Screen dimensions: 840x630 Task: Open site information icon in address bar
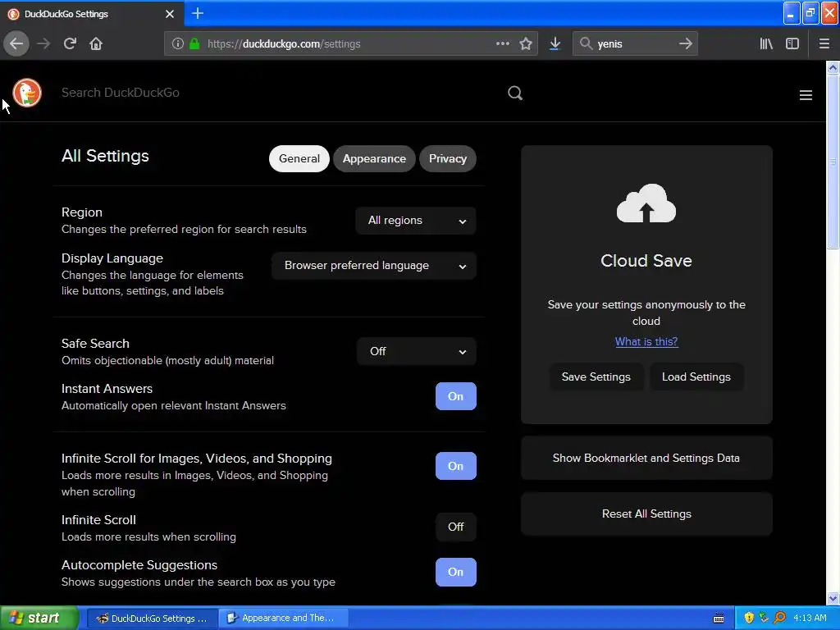[178, 43]
